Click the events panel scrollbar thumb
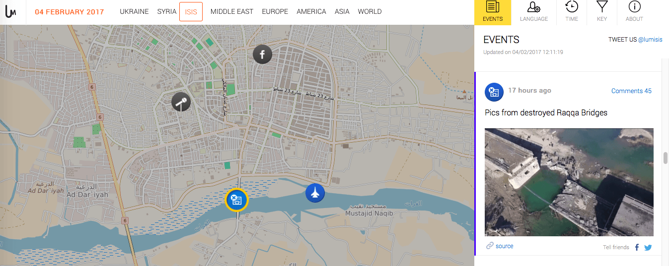 point(666,158)
